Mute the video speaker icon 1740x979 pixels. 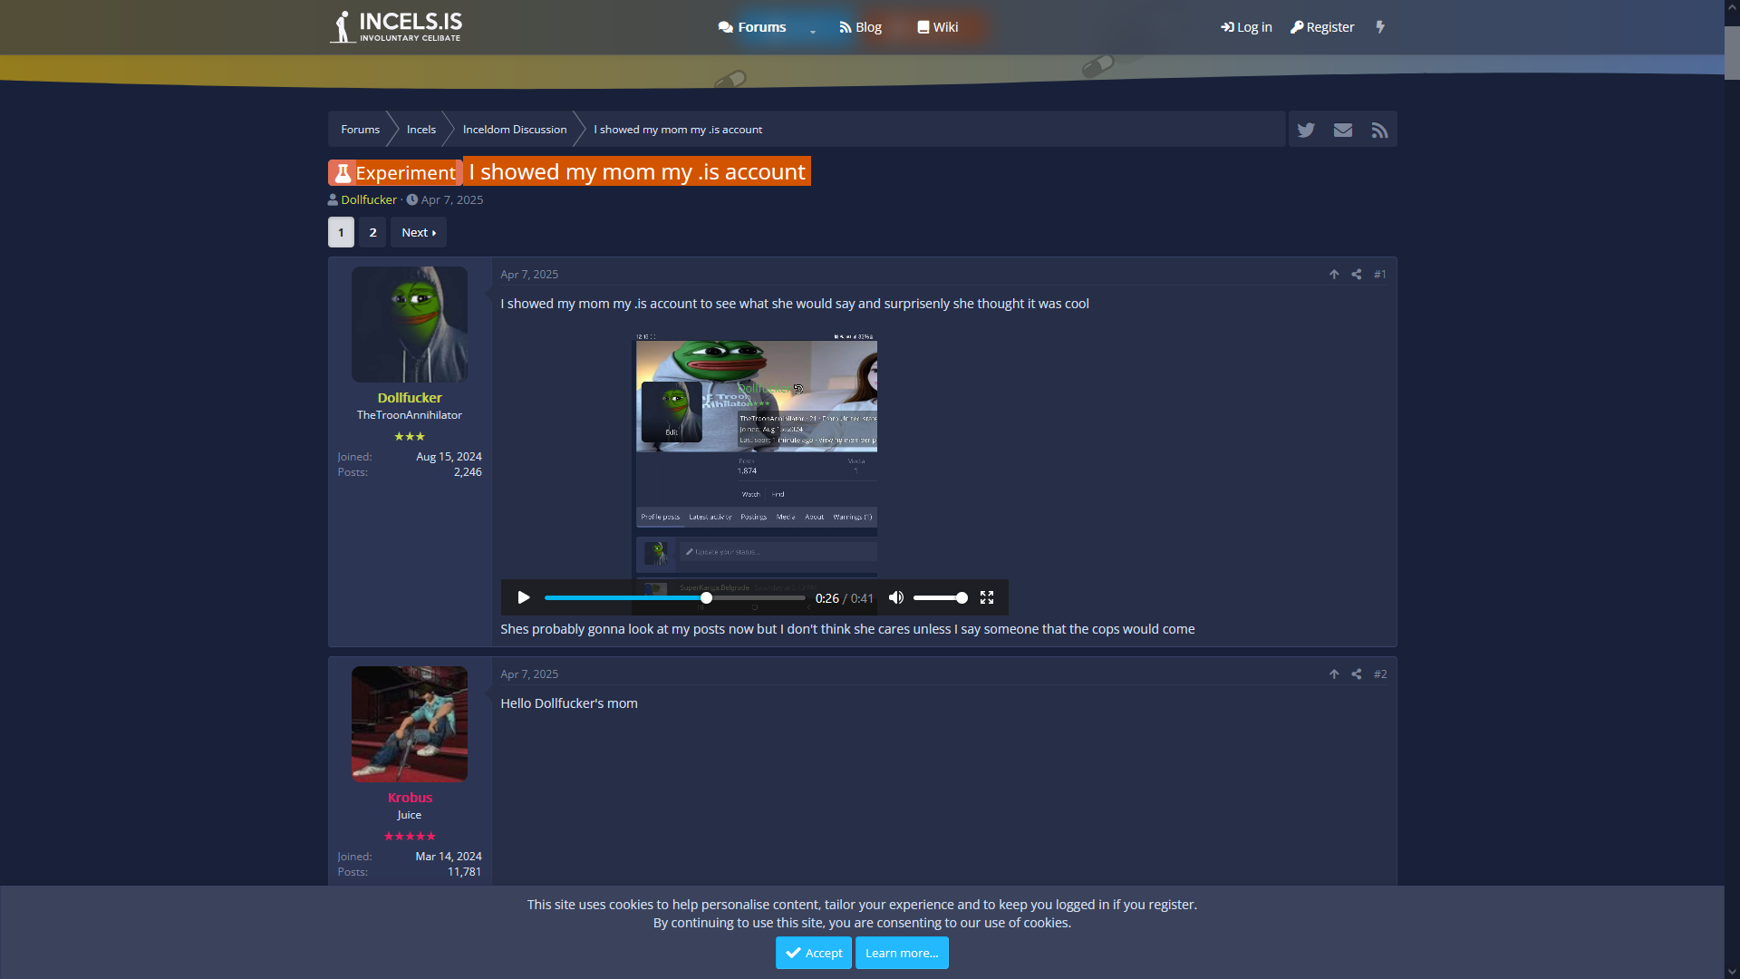pyautogui.click(x=896, y=598)
